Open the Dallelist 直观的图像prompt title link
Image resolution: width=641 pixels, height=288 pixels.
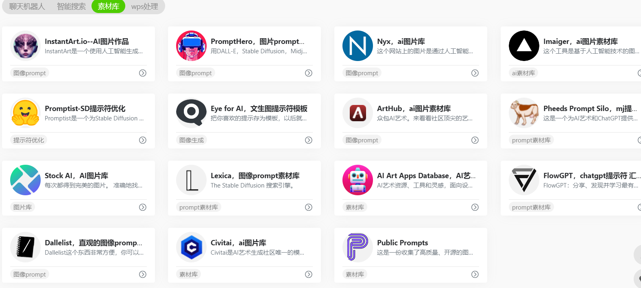pos(94,243)
